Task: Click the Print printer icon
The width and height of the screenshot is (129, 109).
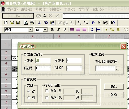Action: (32, 23)
